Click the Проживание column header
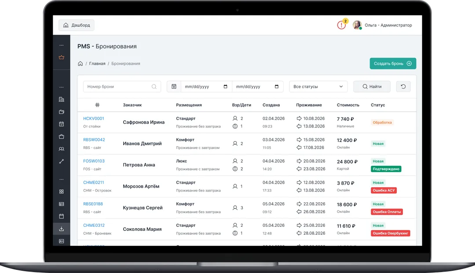This screenshot has height=273, width=475. tap(309, 105)
